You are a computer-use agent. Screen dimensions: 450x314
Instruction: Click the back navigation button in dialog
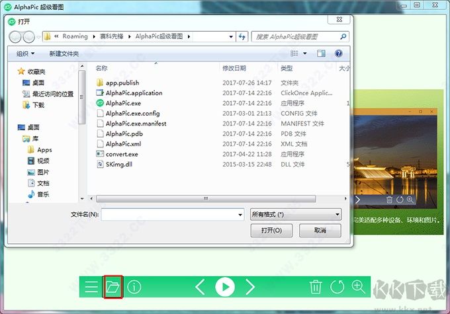[15, 37]
